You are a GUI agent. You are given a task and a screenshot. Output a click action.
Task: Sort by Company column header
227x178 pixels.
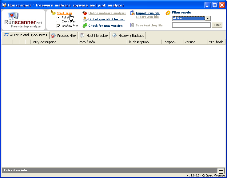pos(173,42)
